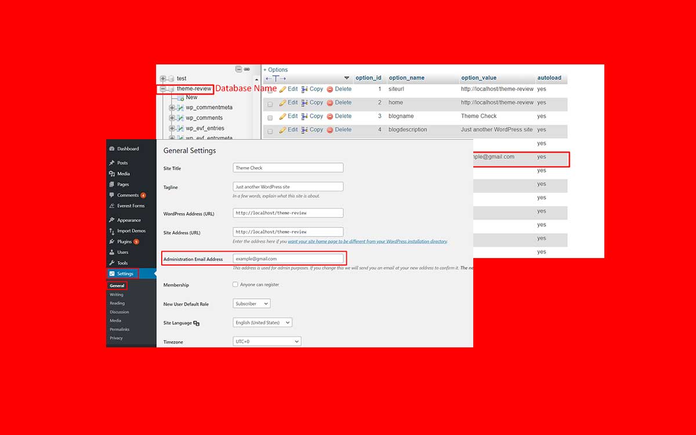Select Privacy under Settings

coord(116,338)
